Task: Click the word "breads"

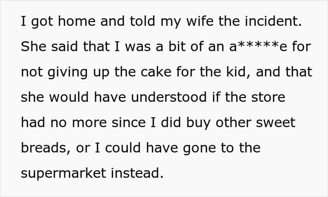Action: (43, 148)
